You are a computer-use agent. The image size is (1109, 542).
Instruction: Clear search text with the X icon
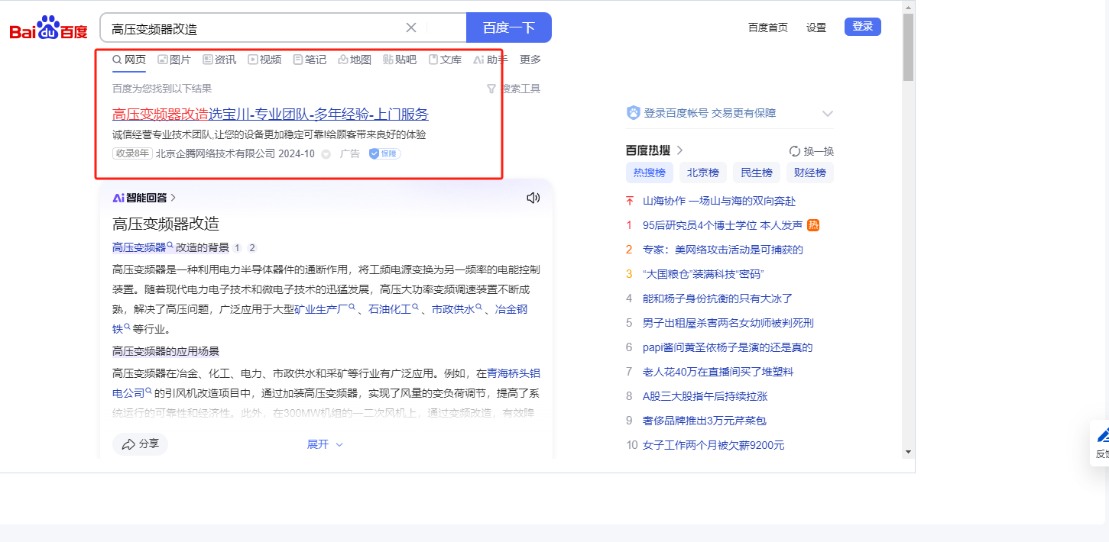(410, 27)
